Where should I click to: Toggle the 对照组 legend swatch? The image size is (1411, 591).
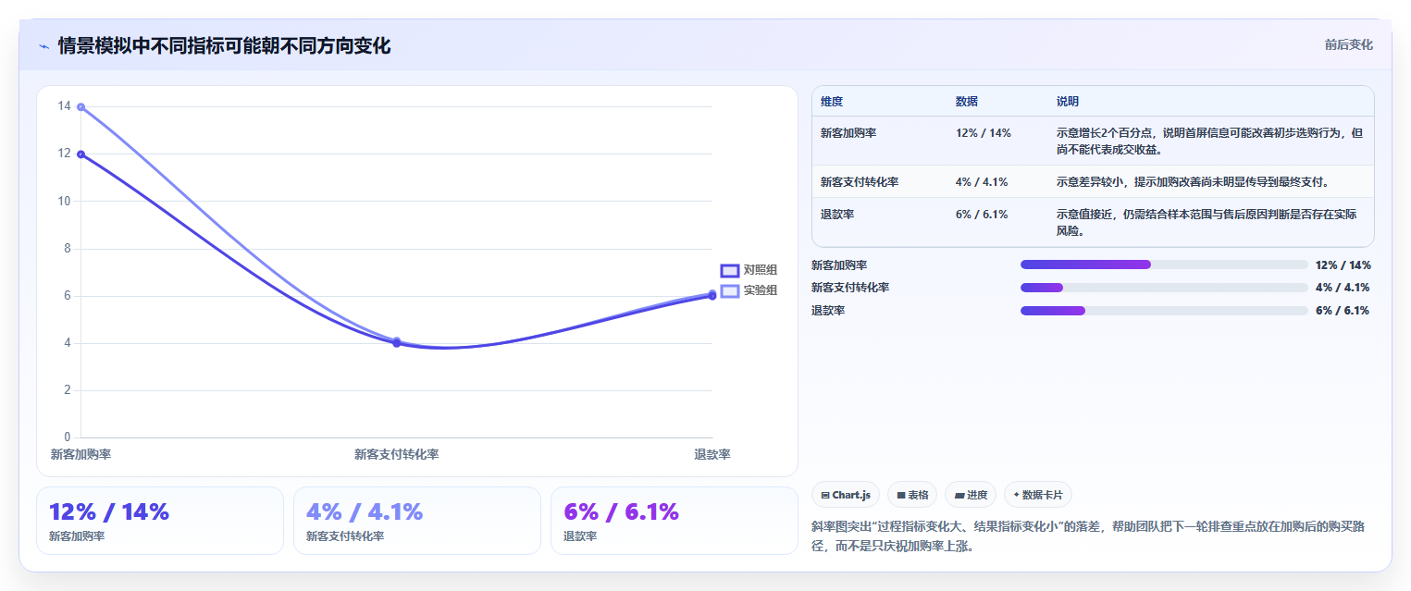[730, 270]
